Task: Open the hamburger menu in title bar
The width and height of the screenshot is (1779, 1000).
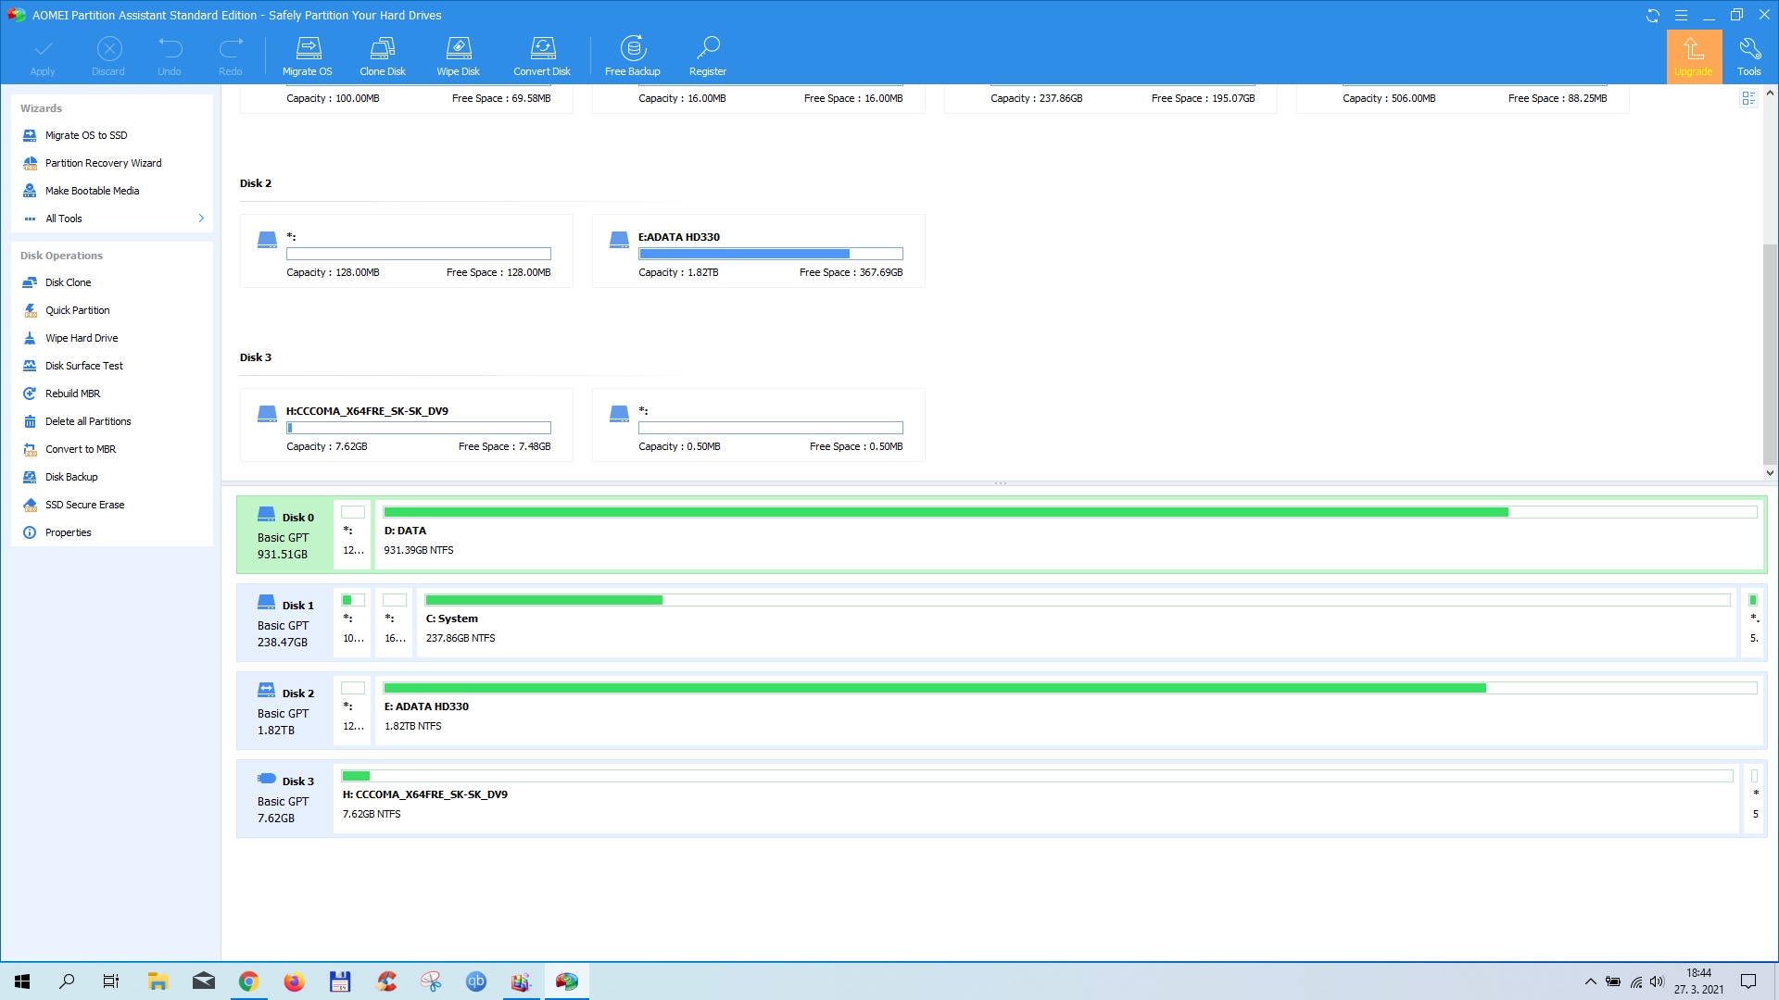Action: (1681, 15)
